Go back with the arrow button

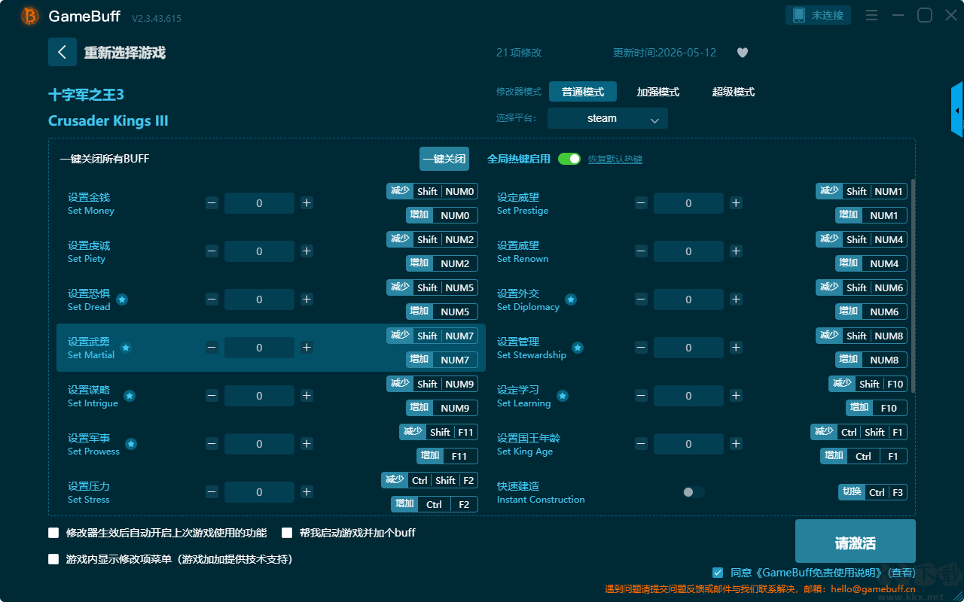(x=63, y=52)
